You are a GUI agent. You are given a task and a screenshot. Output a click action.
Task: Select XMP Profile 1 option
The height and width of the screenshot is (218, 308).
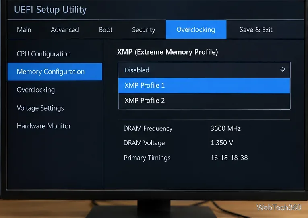coord(204,86)
